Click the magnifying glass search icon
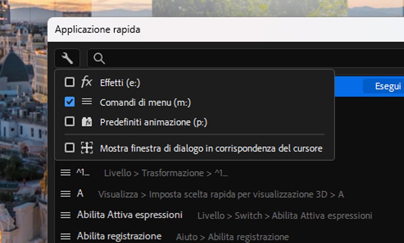Screen dimensions: 404x243 [99, 58]
